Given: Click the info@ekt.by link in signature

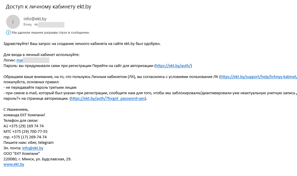Looking at the screenshot, I should tap(32, 148).
